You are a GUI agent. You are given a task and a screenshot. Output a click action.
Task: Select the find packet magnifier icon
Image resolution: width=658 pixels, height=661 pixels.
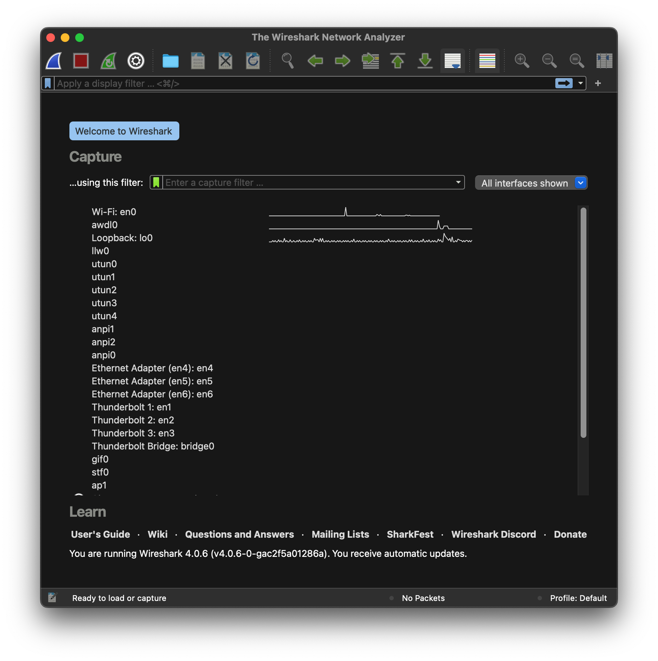[x=287, y=61]
